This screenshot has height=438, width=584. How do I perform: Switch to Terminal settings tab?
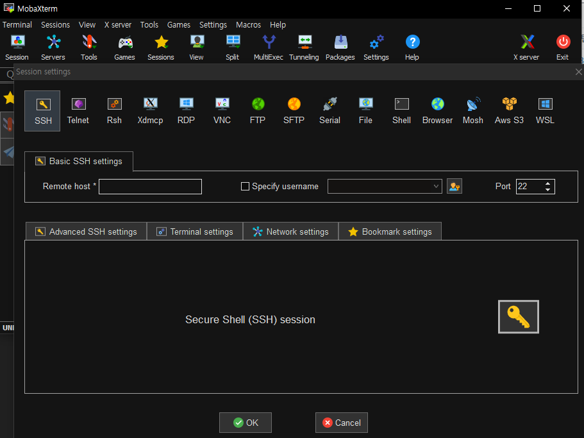pyautogui.click(x=195, y=232)
